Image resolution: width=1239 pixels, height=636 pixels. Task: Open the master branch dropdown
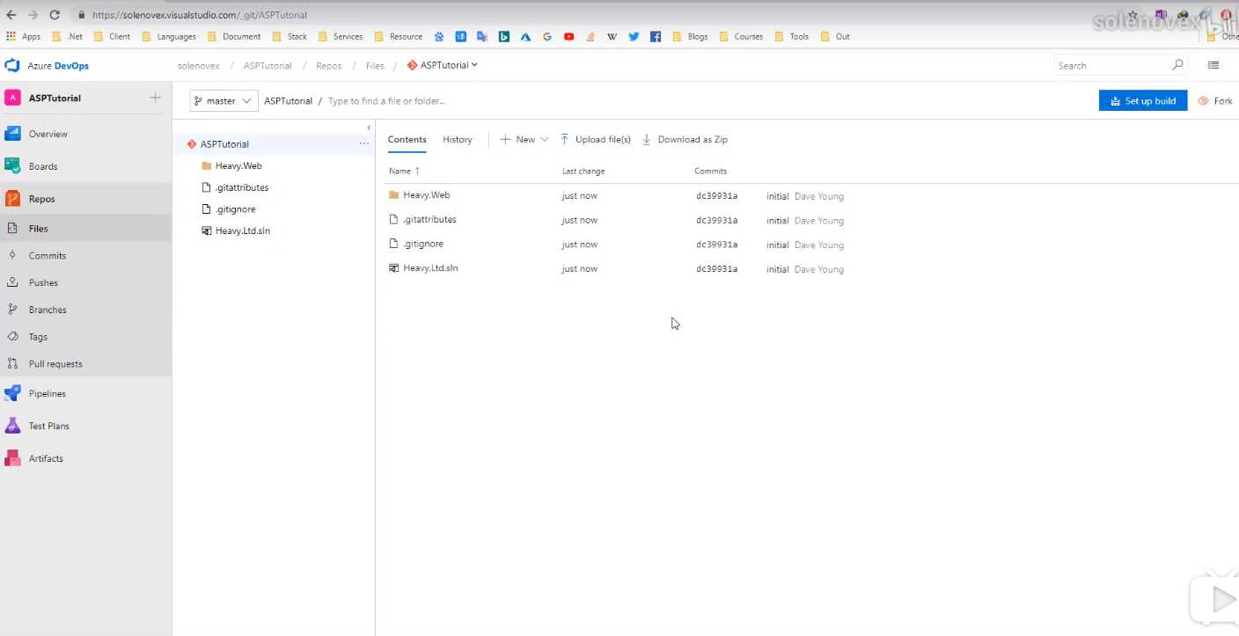[x=224, y=101]
